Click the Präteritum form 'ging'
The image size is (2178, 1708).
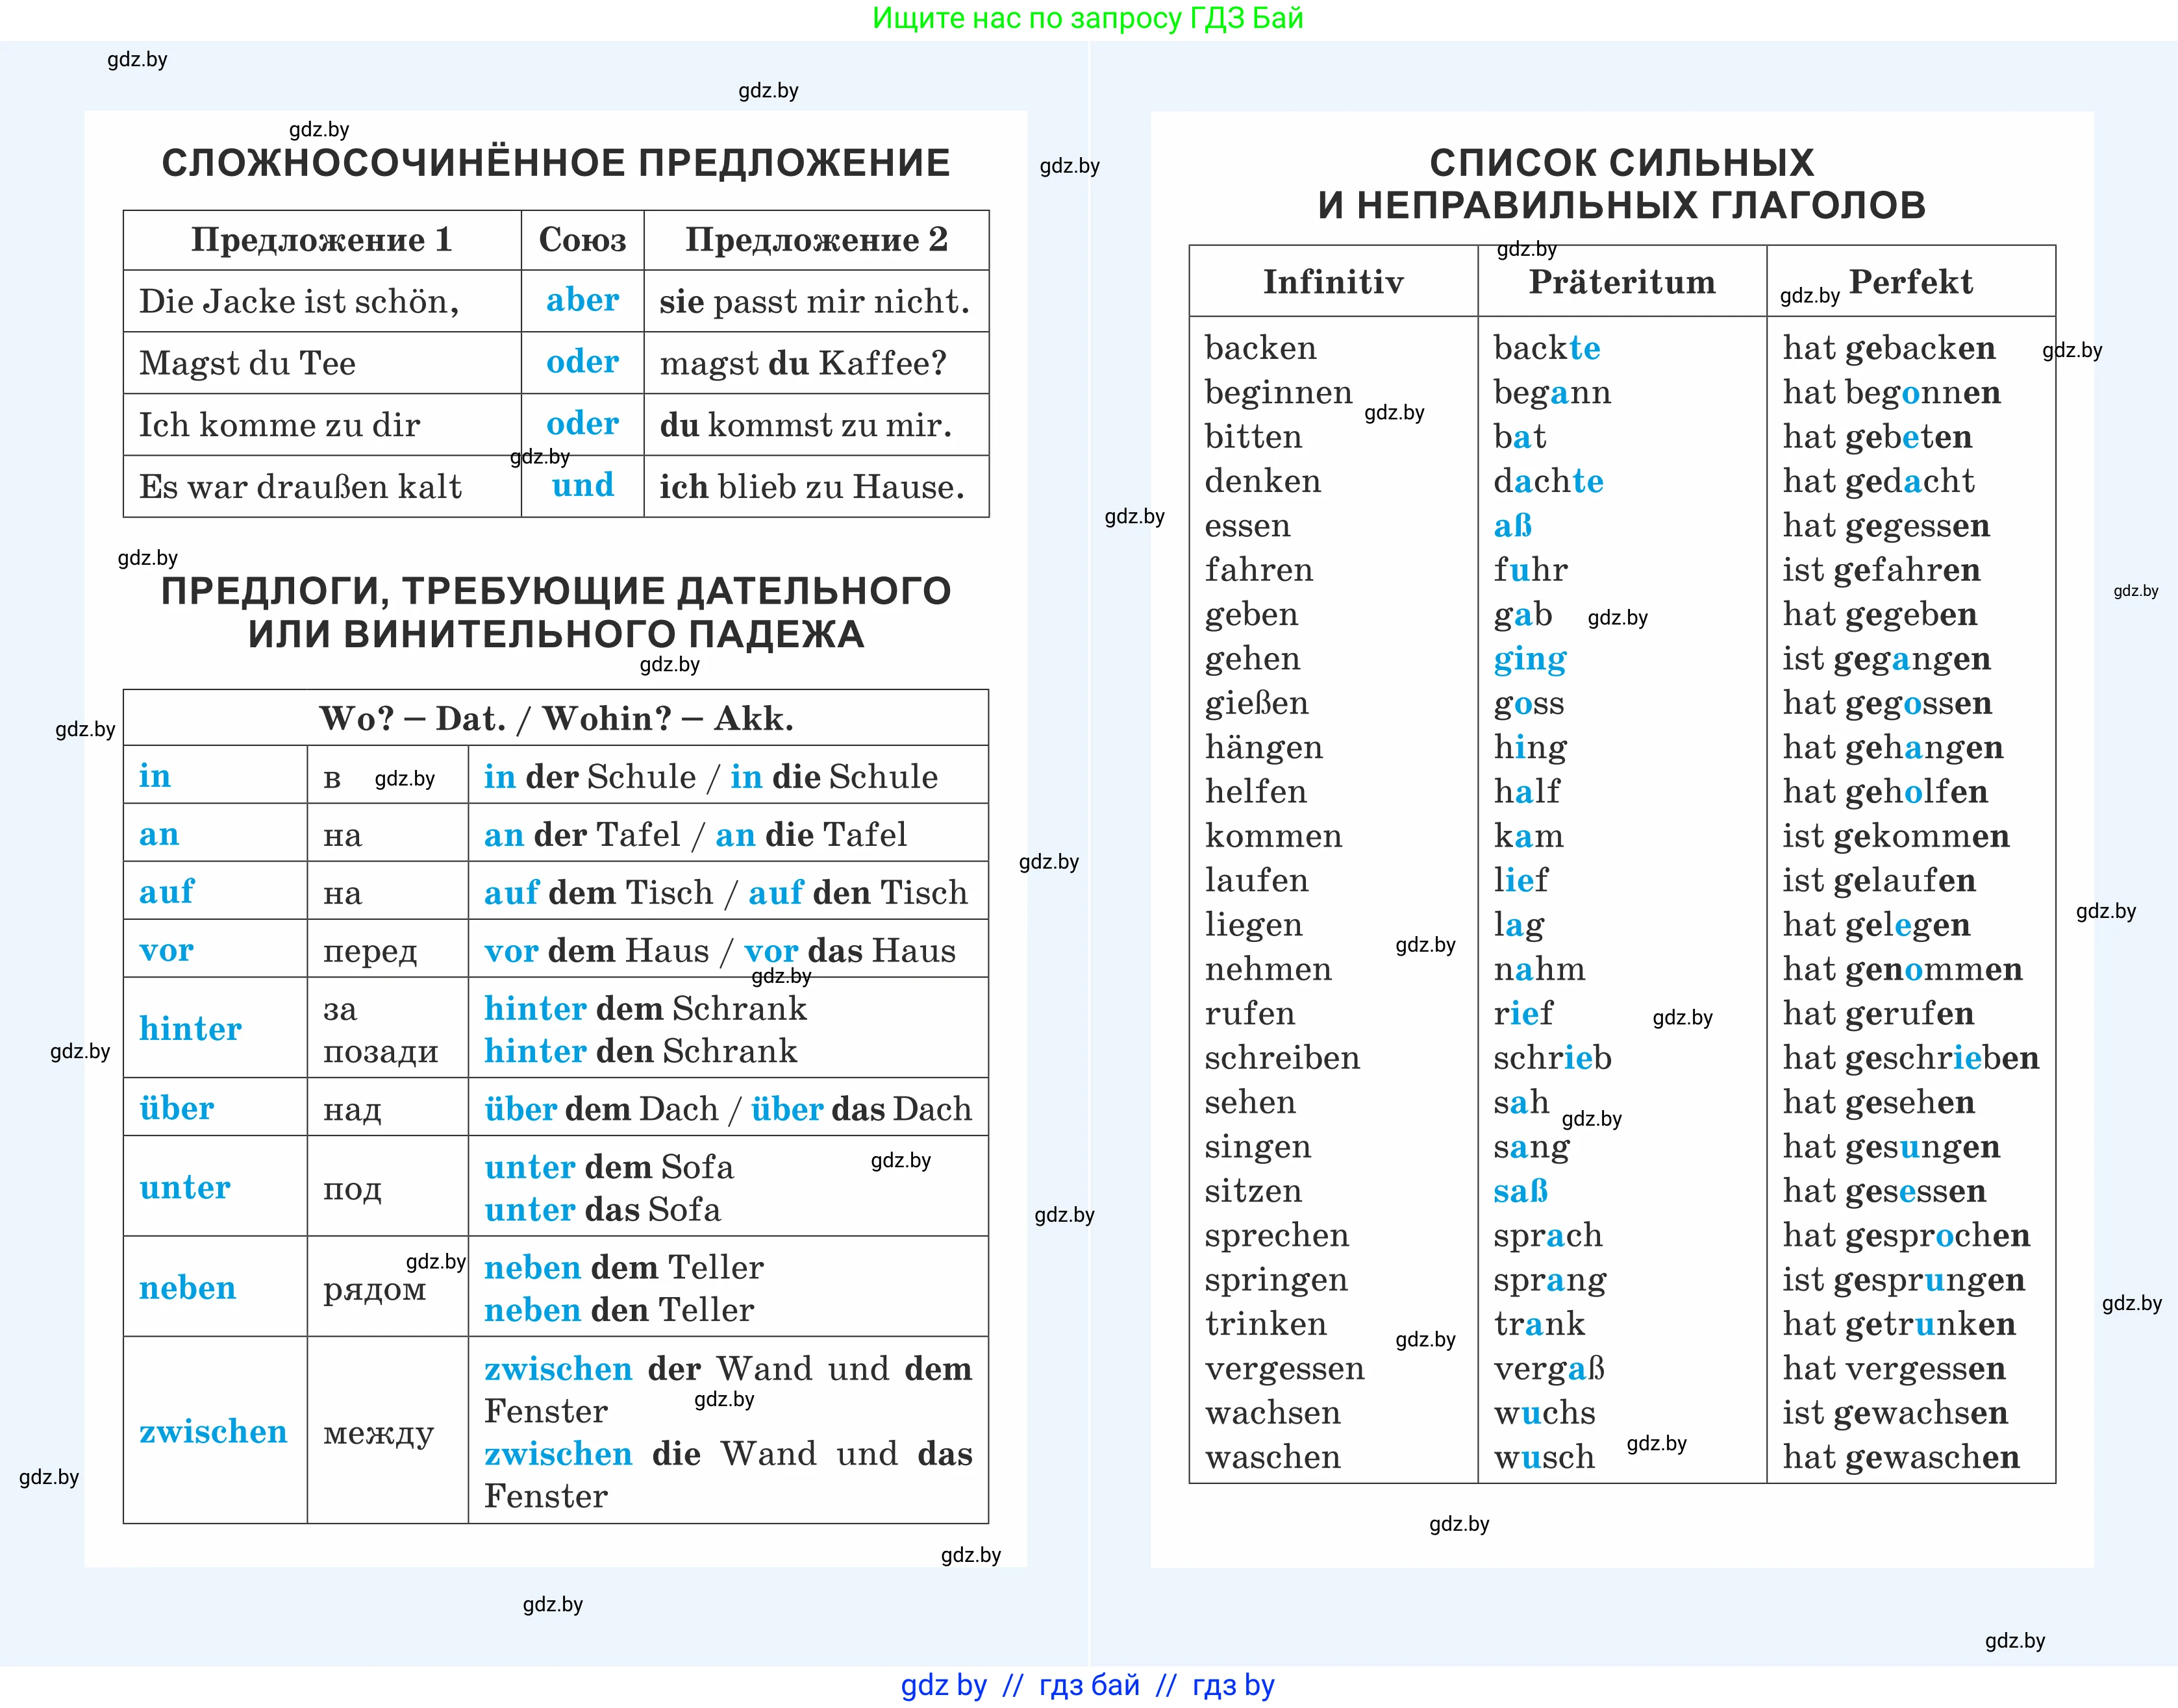[x=1530, y=659]
